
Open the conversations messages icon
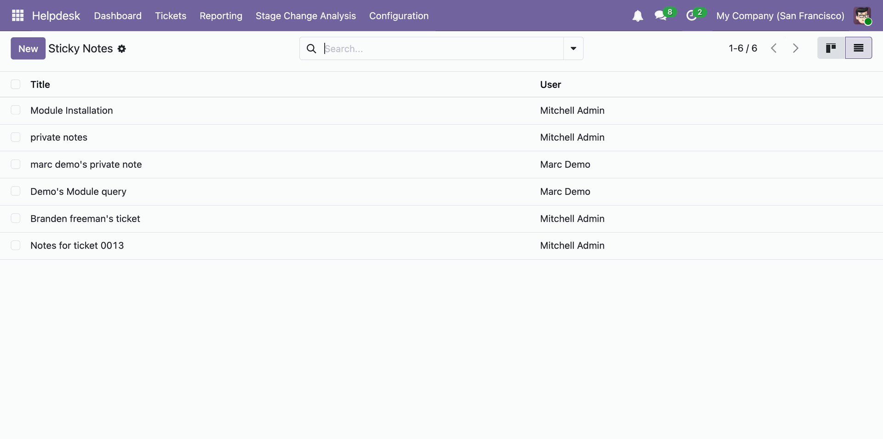(661, 16)
